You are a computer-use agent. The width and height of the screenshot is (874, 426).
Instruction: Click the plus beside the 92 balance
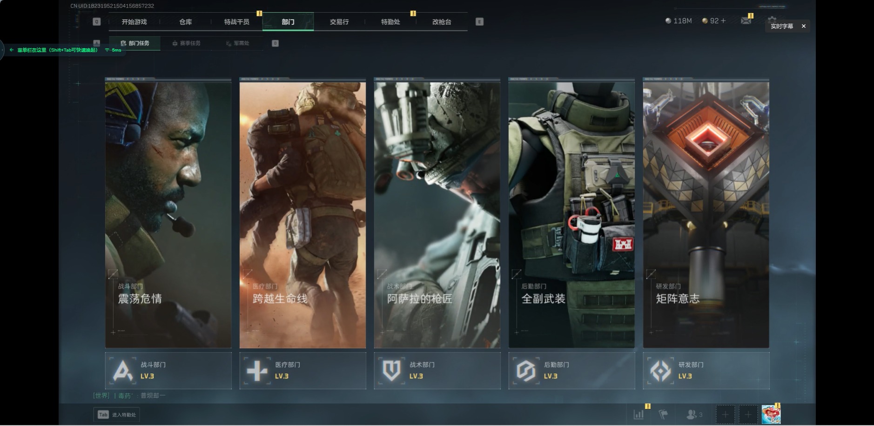tap(723, 21)
